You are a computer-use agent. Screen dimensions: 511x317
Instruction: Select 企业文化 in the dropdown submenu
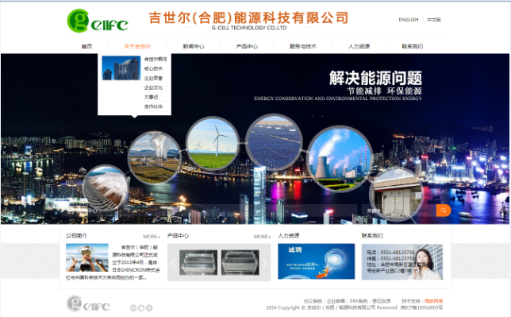point(153,87)
